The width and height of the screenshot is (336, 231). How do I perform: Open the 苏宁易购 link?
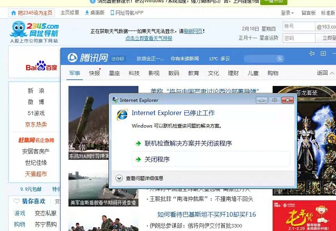pyautogui.click(x=45, y=224)
